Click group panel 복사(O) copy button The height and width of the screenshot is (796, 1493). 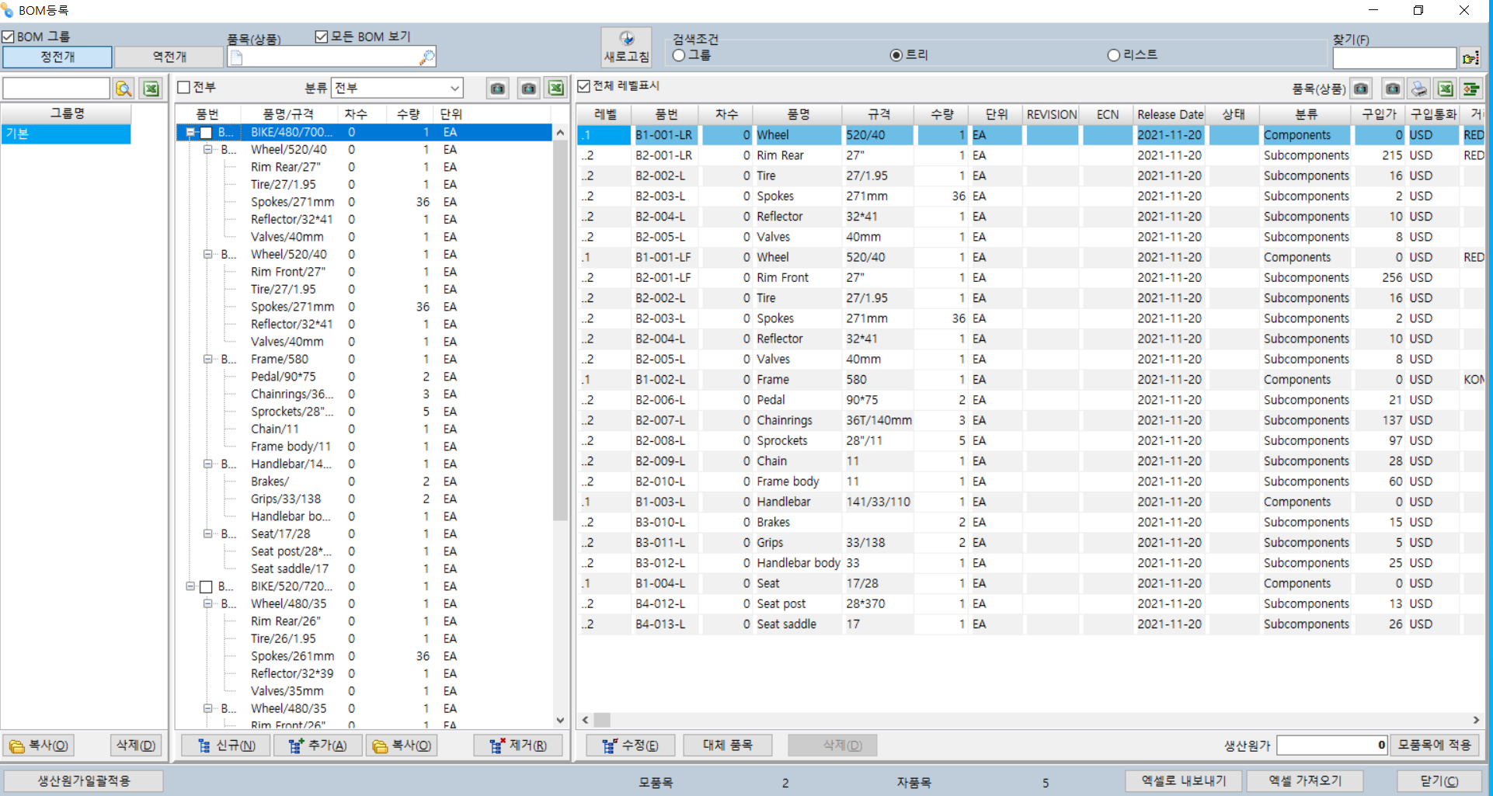coord(38,746)
